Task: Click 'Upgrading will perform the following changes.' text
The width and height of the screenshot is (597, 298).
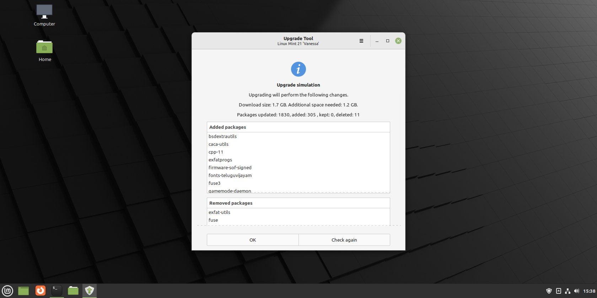Action: coord(298,95)
